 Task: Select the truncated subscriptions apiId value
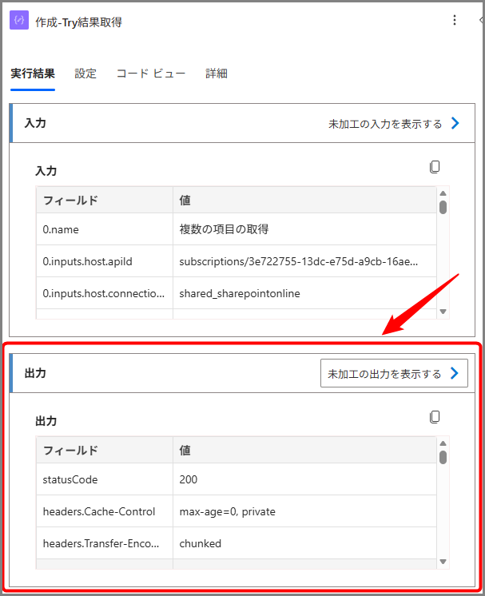coord(298,261)
